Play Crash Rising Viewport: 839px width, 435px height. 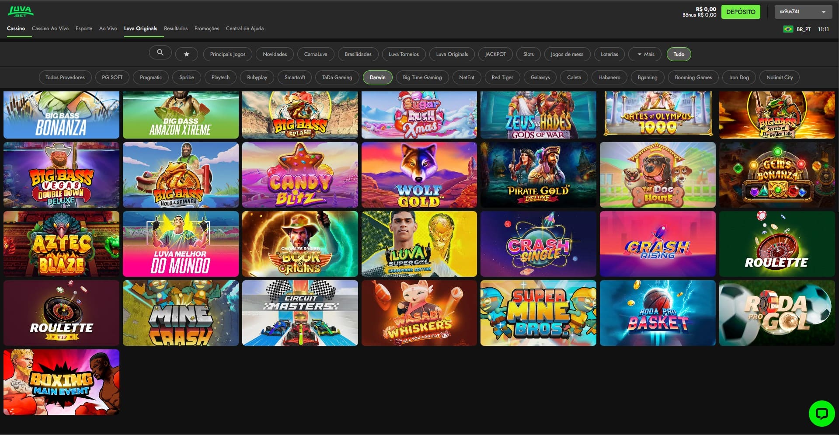658,244
